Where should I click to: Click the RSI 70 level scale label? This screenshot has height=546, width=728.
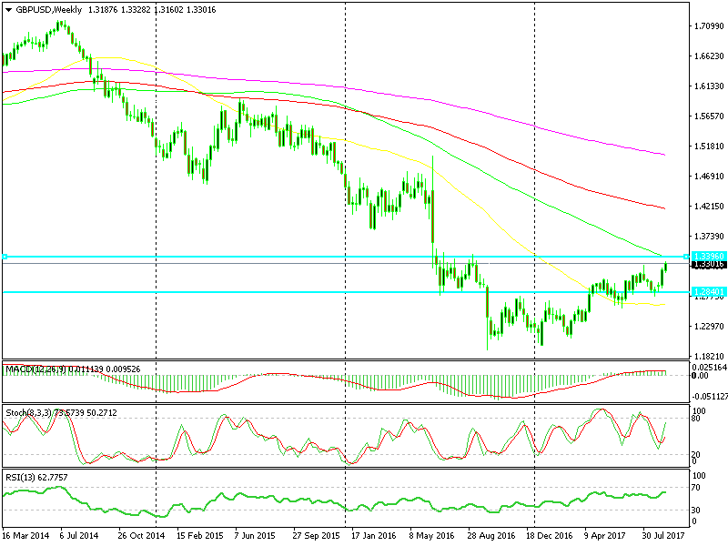coord(698,489)
